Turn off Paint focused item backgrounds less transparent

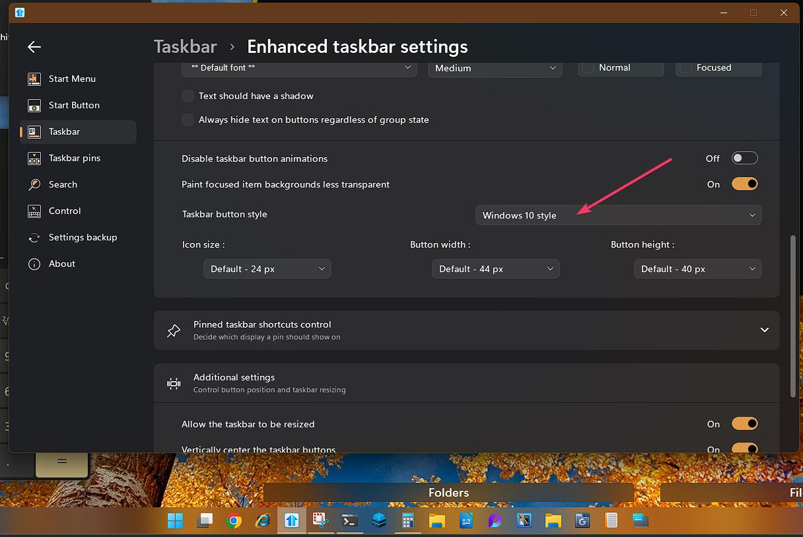[x=744, y=184]
